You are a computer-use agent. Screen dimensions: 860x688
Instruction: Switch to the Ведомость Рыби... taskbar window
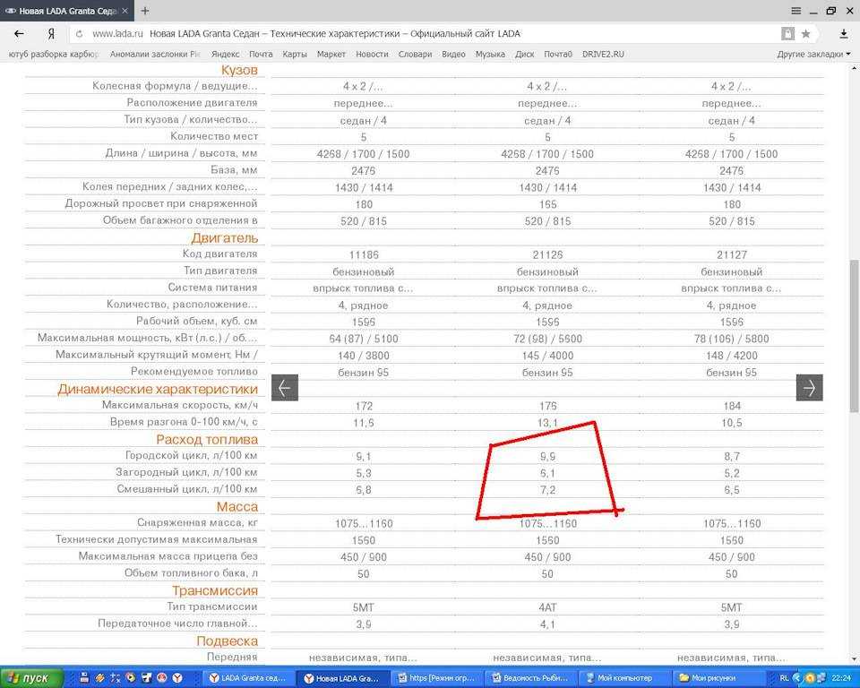point(531,678)
